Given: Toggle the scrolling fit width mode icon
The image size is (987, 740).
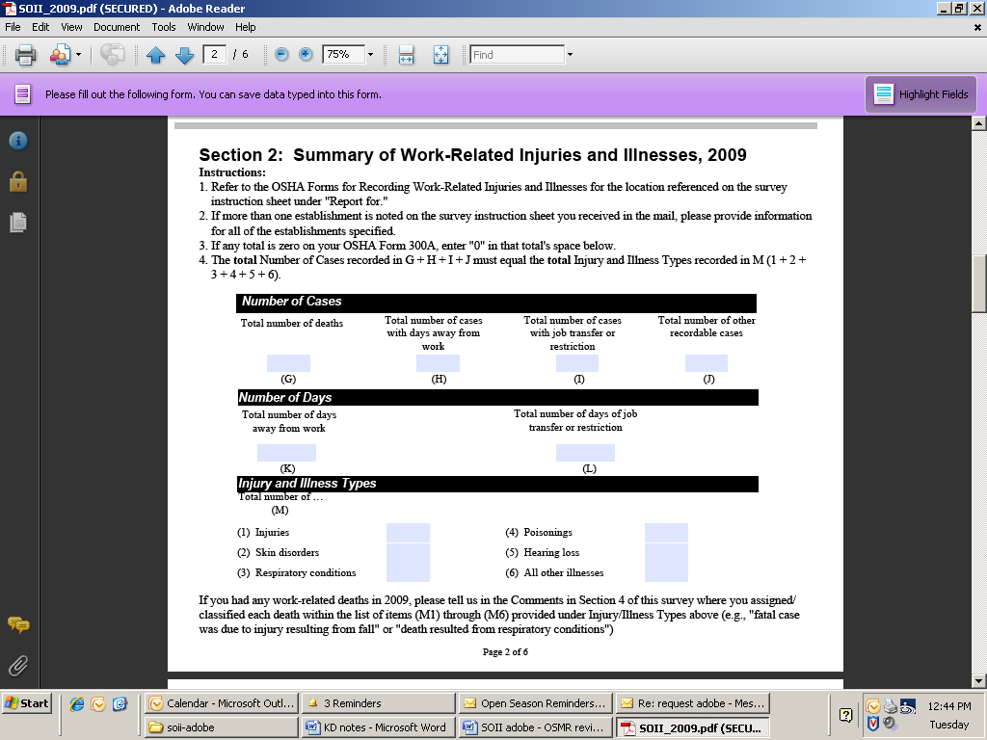Looking at the screenshot, I should [406, 55].
